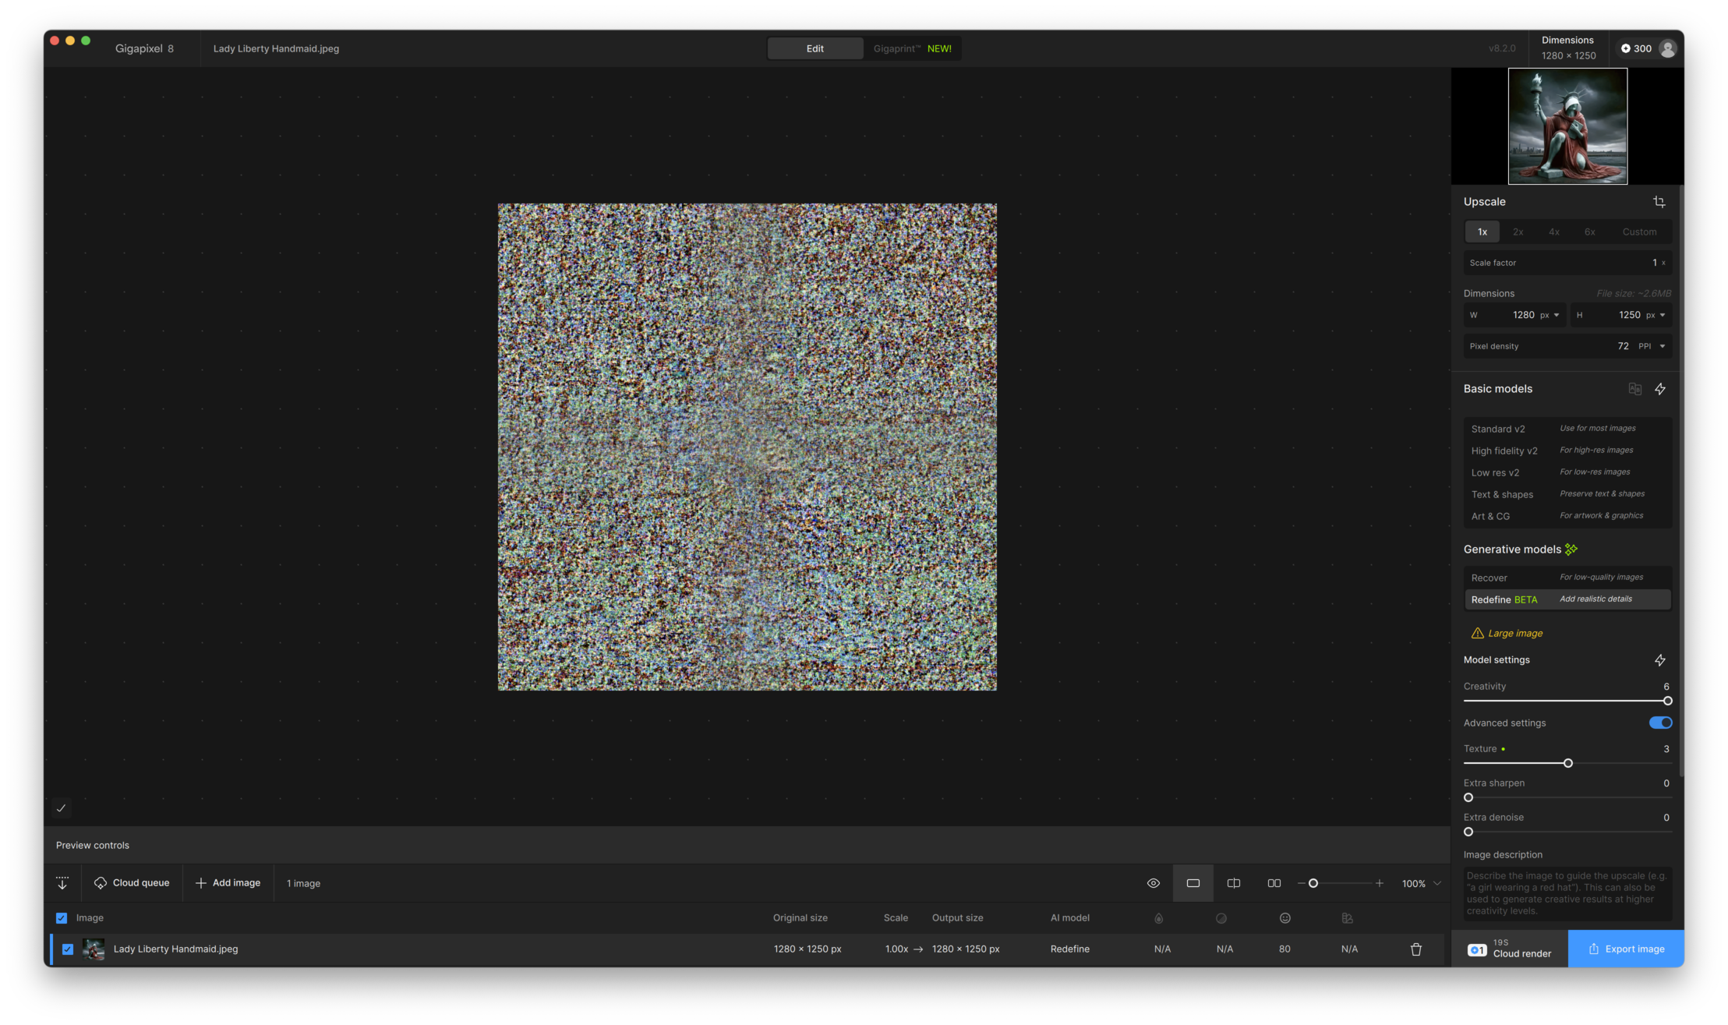This screenshot has width=1728, height=1025.
Task: Click the lightning bolt icon beside Basic models
Action: (x=1660, y=389)
